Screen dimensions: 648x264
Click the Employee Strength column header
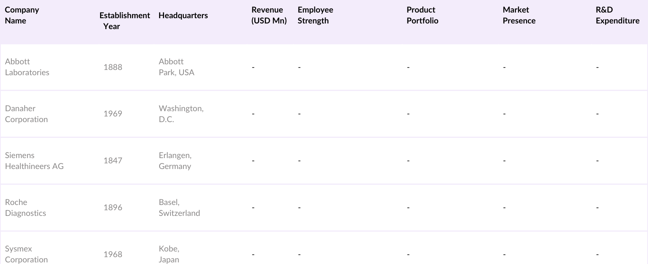pyautogui.click(x=315, y=15)
